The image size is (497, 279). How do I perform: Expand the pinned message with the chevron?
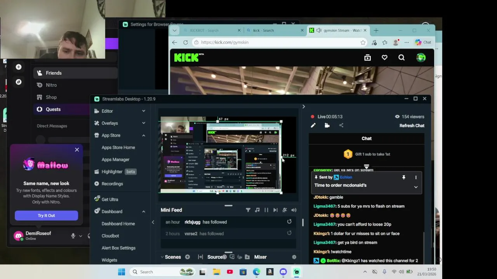point(416,187)
